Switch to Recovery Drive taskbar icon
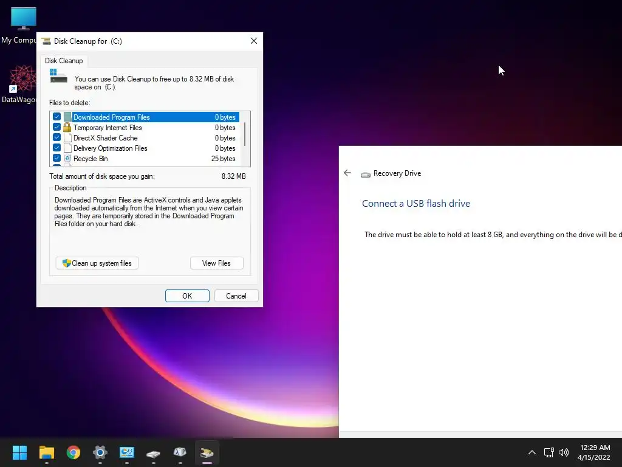Image resolution: width=622 pixels, height=467 pixels. [153, 452]
